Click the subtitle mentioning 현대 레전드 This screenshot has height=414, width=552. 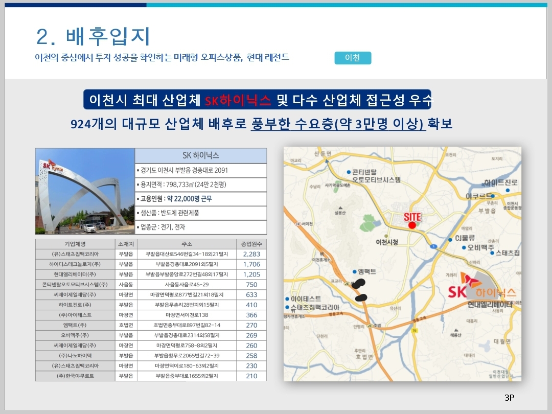coord(162,57)
